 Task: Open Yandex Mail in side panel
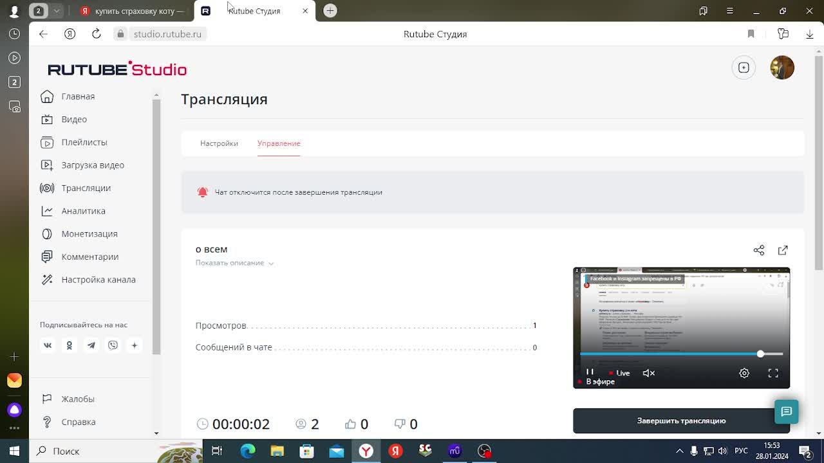[x=14, y=381]
